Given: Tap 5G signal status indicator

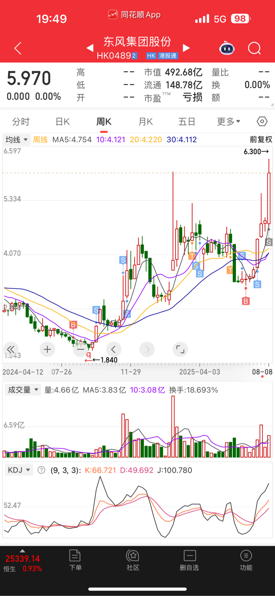Looking at the screenshot, I should click(220, 19).
